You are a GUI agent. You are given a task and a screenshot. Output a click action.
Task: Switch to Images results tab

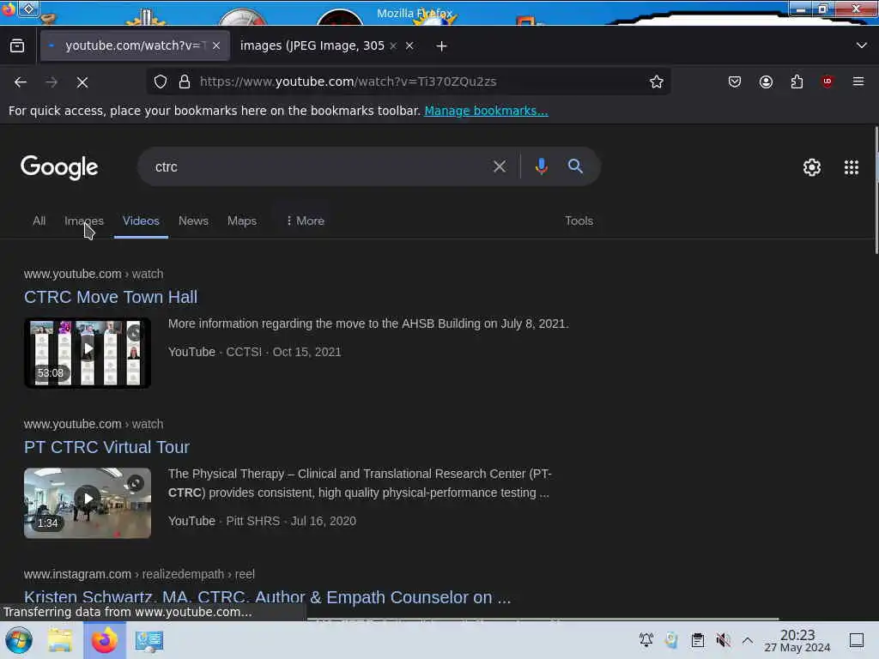[84, 221]
